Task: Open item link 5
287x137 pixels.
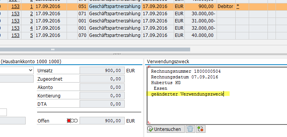Action: click(x=31, y=35)
